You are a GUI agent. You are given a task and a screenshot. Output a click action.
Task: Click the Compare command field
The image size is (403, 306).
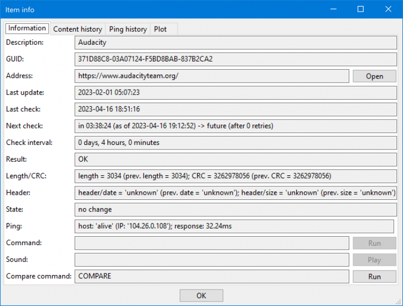click(212, 276)
